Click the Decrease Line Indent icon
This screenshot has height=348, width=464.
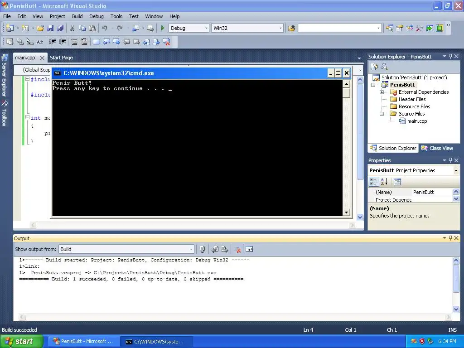(53, 42)
